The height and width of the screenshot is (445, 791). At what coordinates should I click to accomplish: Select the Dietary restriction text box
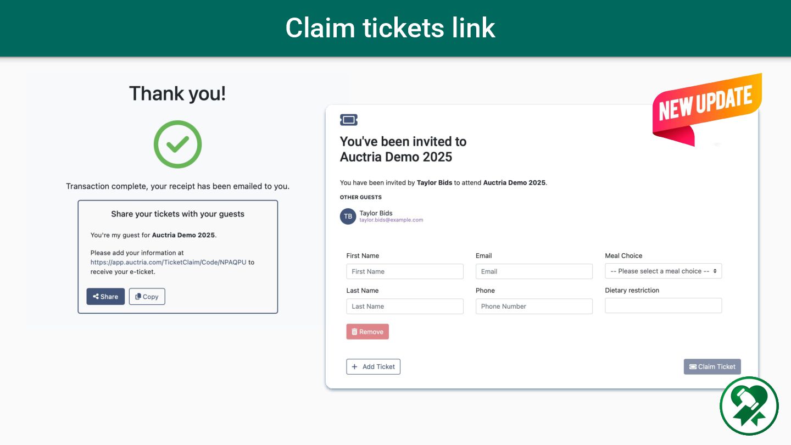pyautogui.click(x=663, y=305)
